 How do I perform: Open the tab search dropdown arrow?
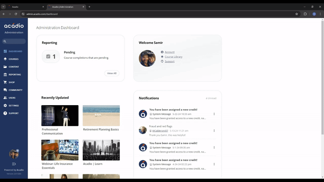click(3, 7)
